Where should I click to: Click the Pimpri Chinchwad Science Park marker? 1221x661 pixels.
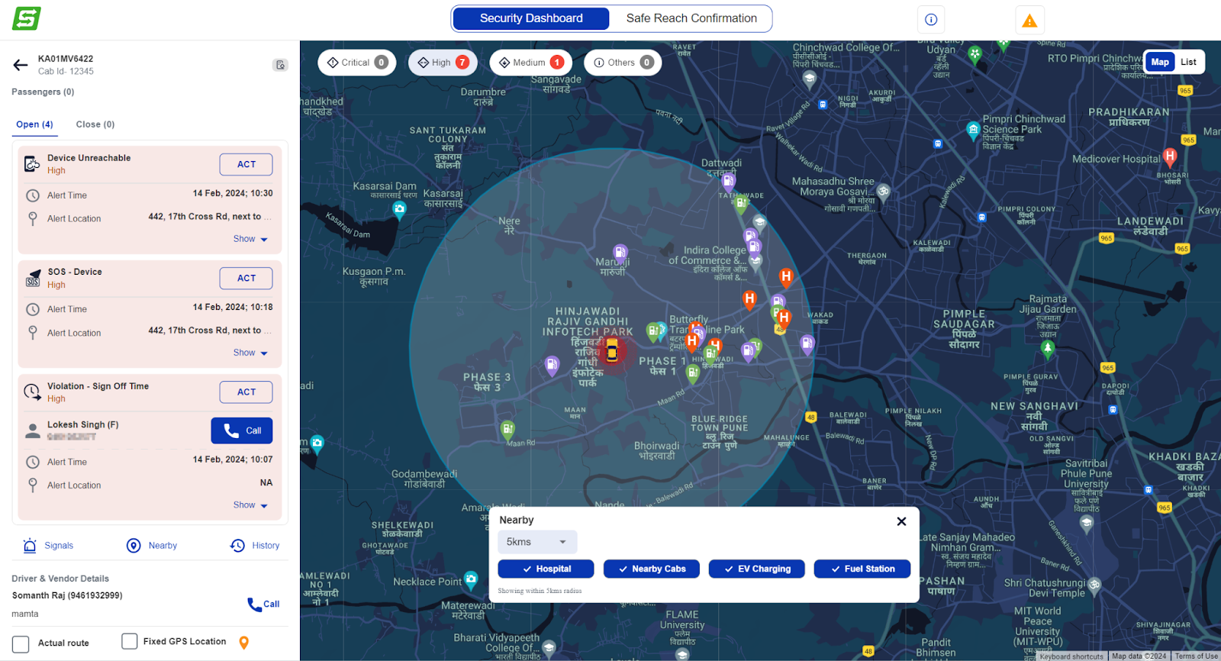click(973, 130)
